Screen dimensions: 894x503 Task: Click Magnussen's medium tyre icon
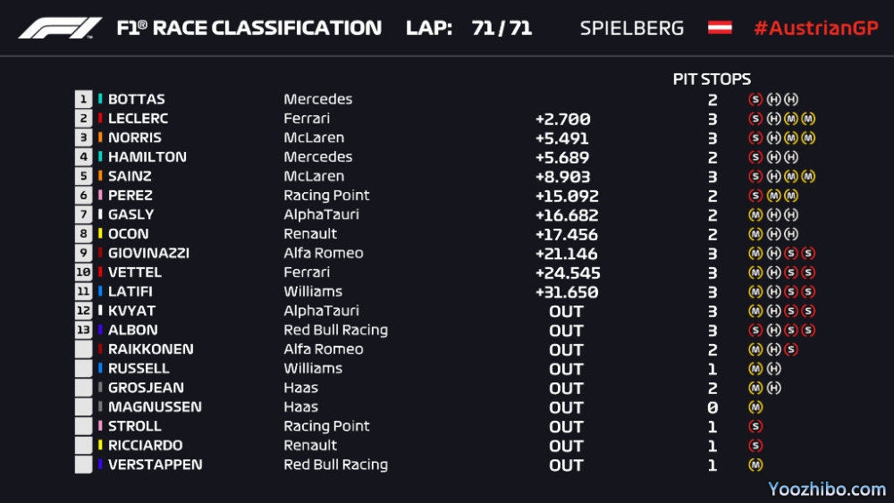(x=755, y=407)
